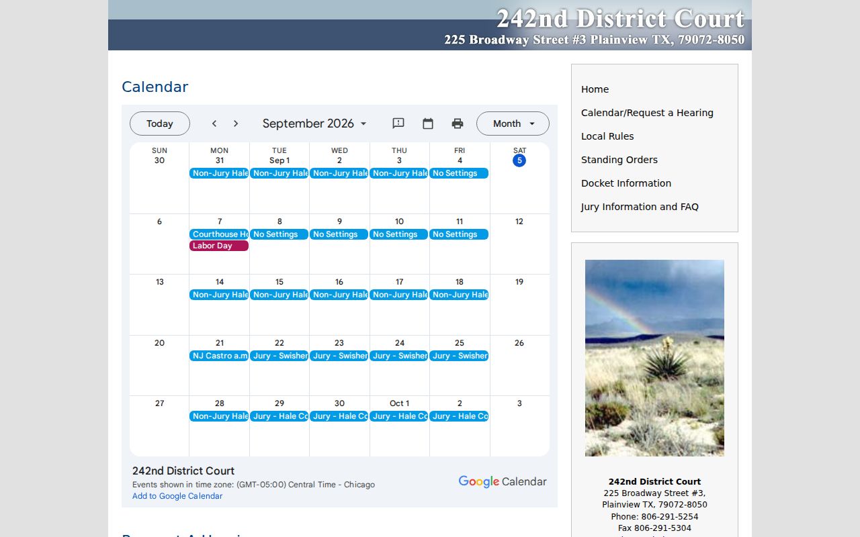Screen dimensions: 860x537
Task: Open No Settings event on Friday 4
Action: coord(459,173)
